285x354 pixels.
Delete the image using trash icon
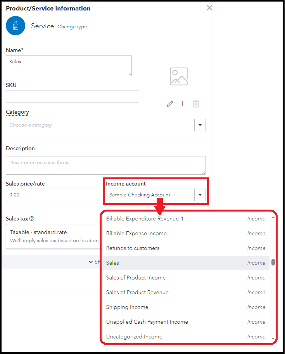click(x=196, y=104)
